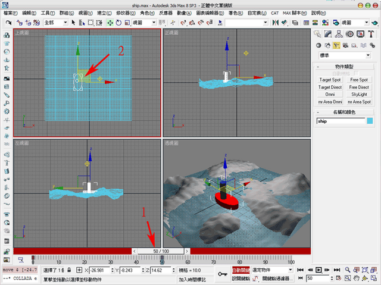Open the 修改器 menu

pyautogui.click(x=126, y=13)
